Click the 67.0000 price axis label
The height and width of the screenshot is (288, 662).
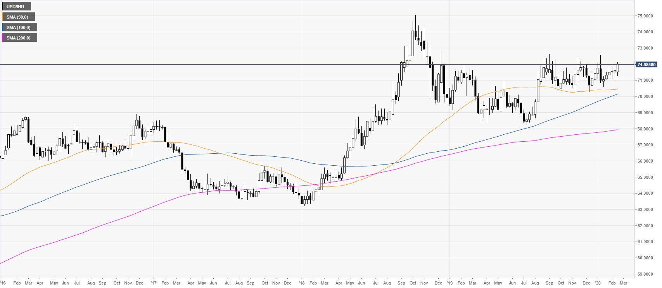[645, 145]
